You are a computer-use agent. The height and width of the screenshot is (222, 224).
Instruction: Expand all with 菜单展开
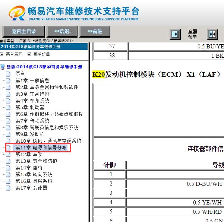click(x=14, y=54)
